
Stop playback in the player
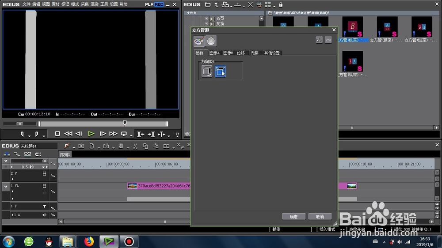point(57,134)
